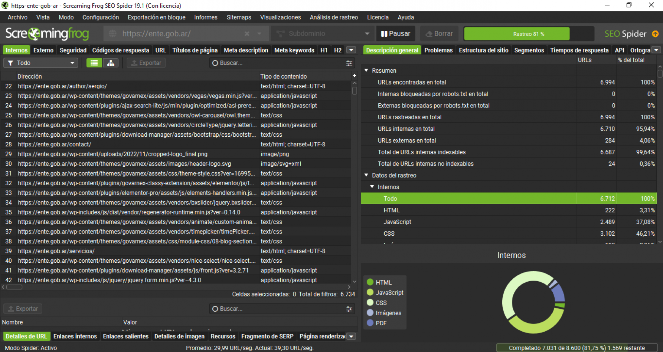Image resolution: width=663 pixels, height=352 pixels.
Task: Open Enlaces internos bottom tab
Action: pos(75,336)
